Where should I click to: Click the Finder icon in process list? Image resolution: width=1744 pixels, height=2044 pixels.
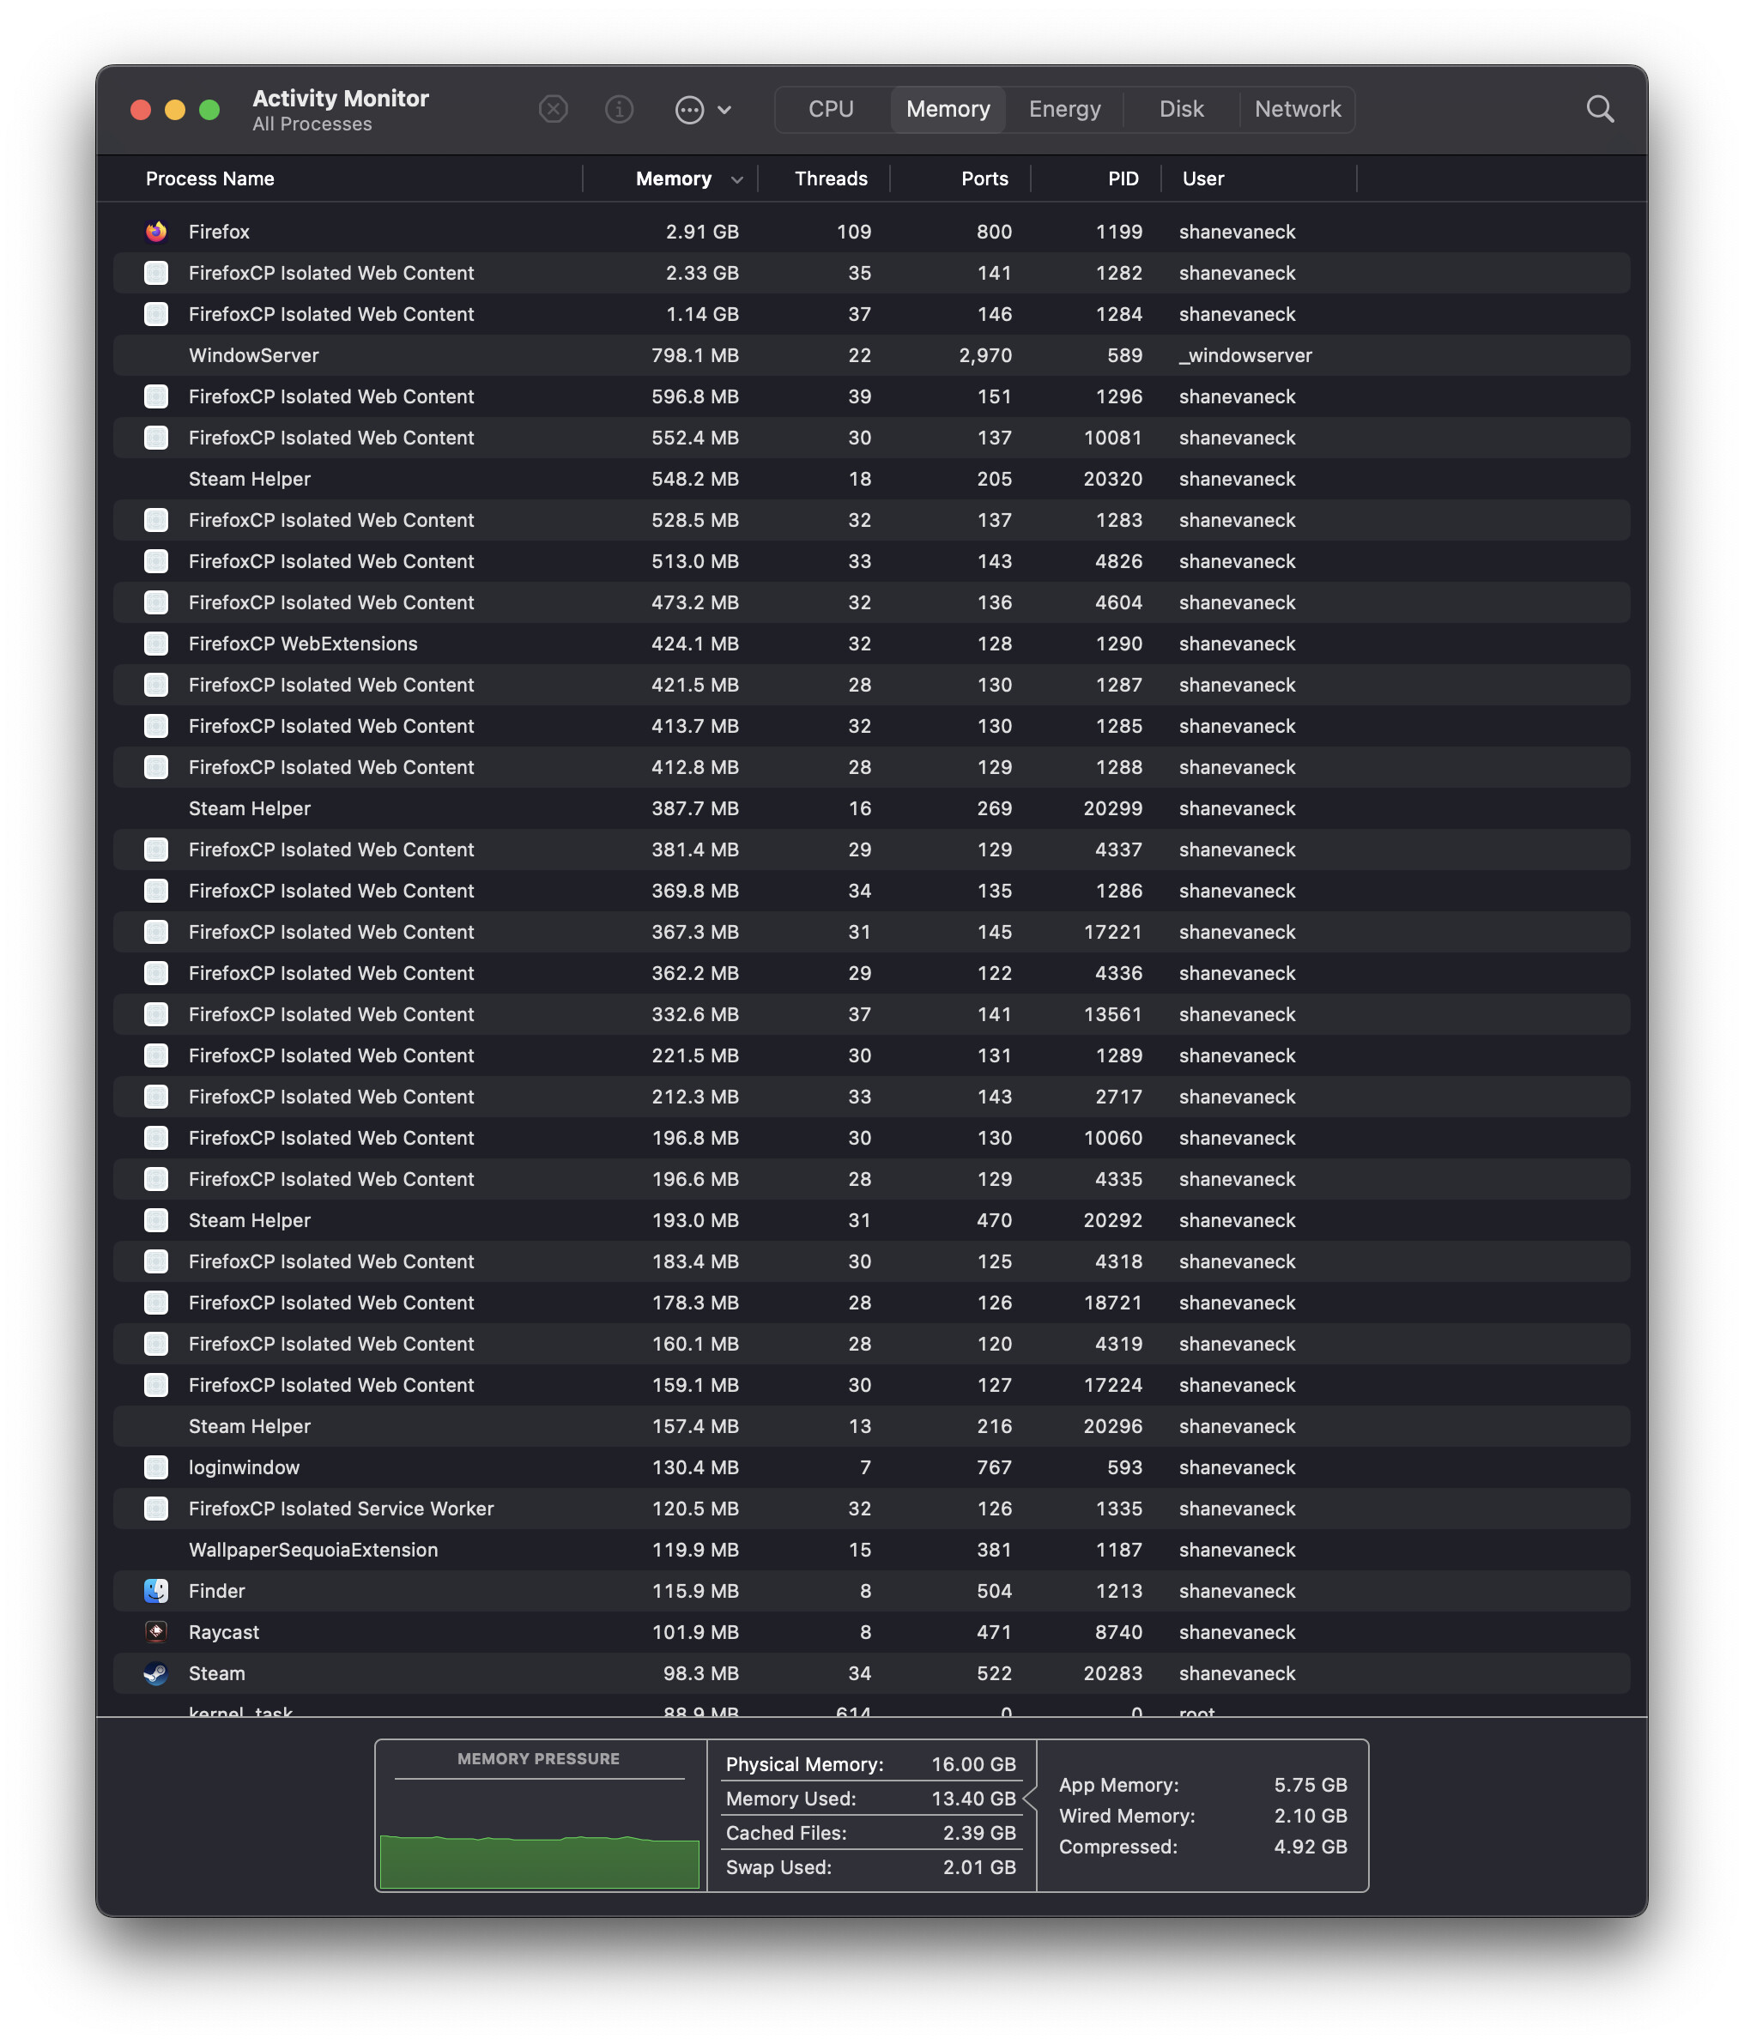(156, 1591)
